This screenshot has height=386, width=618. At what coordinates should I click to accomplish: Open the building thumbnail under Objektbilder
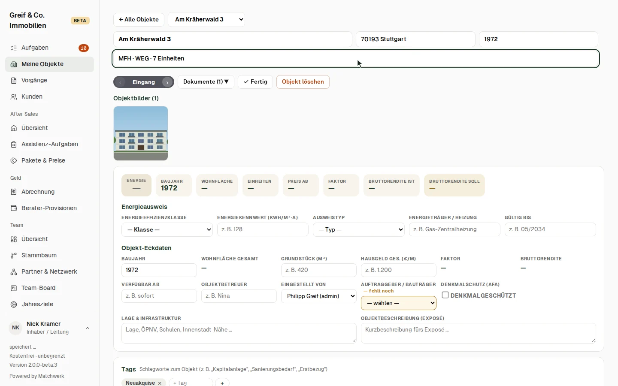(x=141, y=133)
